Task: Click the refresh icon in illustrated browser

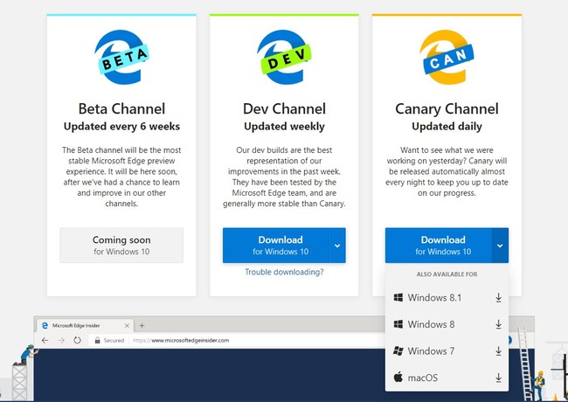Action: click(x=77, y=340)
